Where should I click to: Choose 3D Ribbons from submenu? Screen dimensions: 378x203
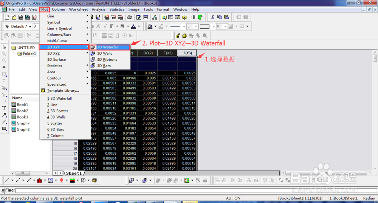click(110, 59)
